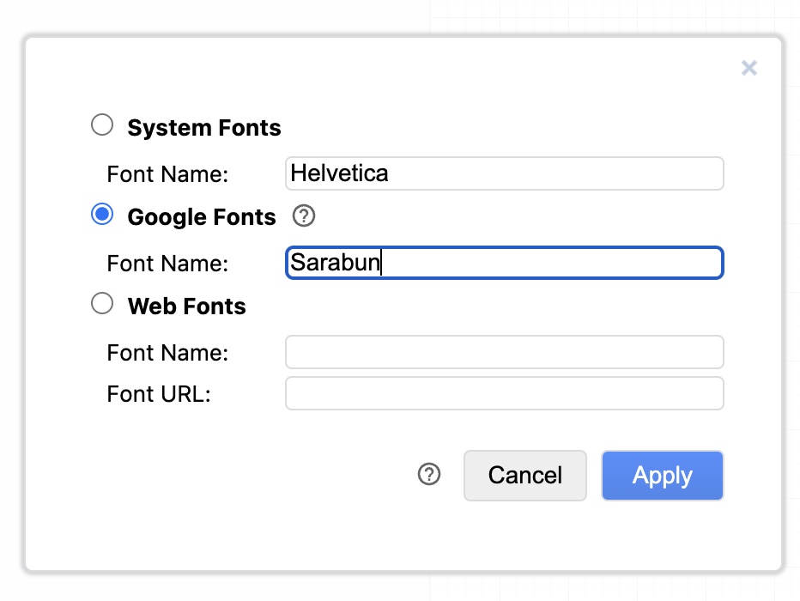Close the font dialog with the X
The image size is (800, 601).
tap(748, 68)
